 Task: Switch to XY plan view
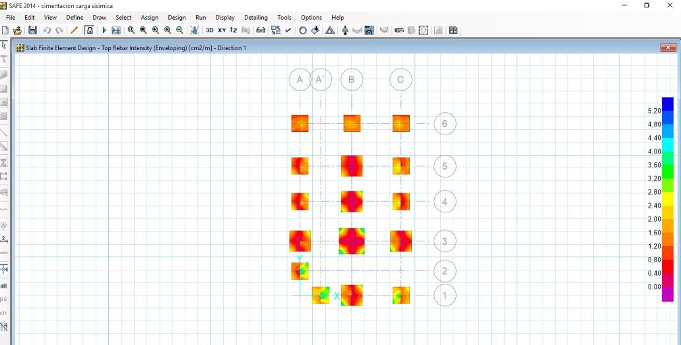(x=222, y=30)
